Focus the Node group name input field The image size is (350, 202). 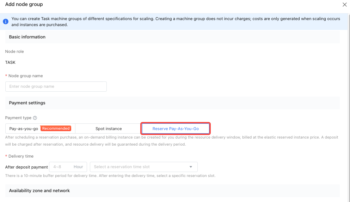tap(56, 87)
